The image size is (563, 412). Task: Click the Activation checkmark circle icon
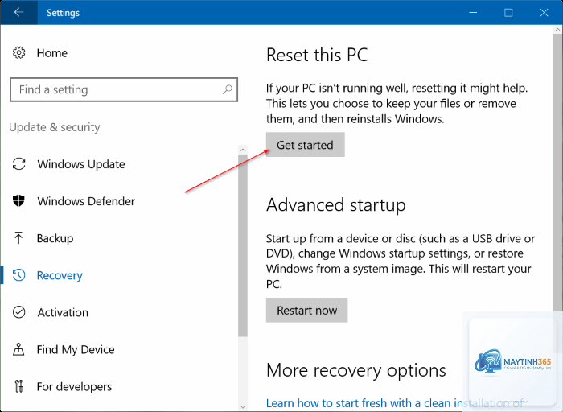tap(18, 312)
